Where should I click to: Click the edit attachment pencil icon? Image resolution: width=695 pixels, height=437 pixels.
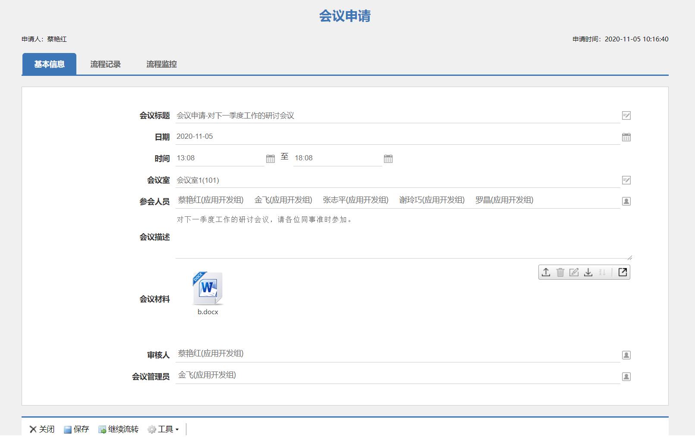[x=574, y=272]
